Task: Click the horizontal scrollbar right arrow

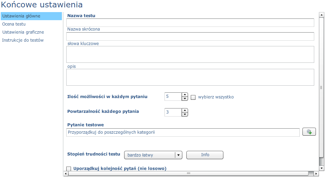Action: pyautogui.click(x=316, y=173)
